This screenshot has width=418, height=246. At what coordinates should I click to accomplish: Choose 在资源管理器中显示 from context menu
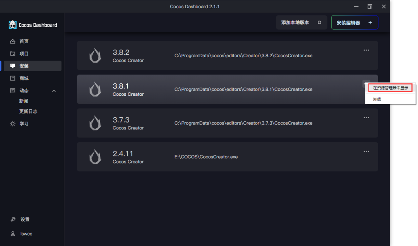(390, 88)
